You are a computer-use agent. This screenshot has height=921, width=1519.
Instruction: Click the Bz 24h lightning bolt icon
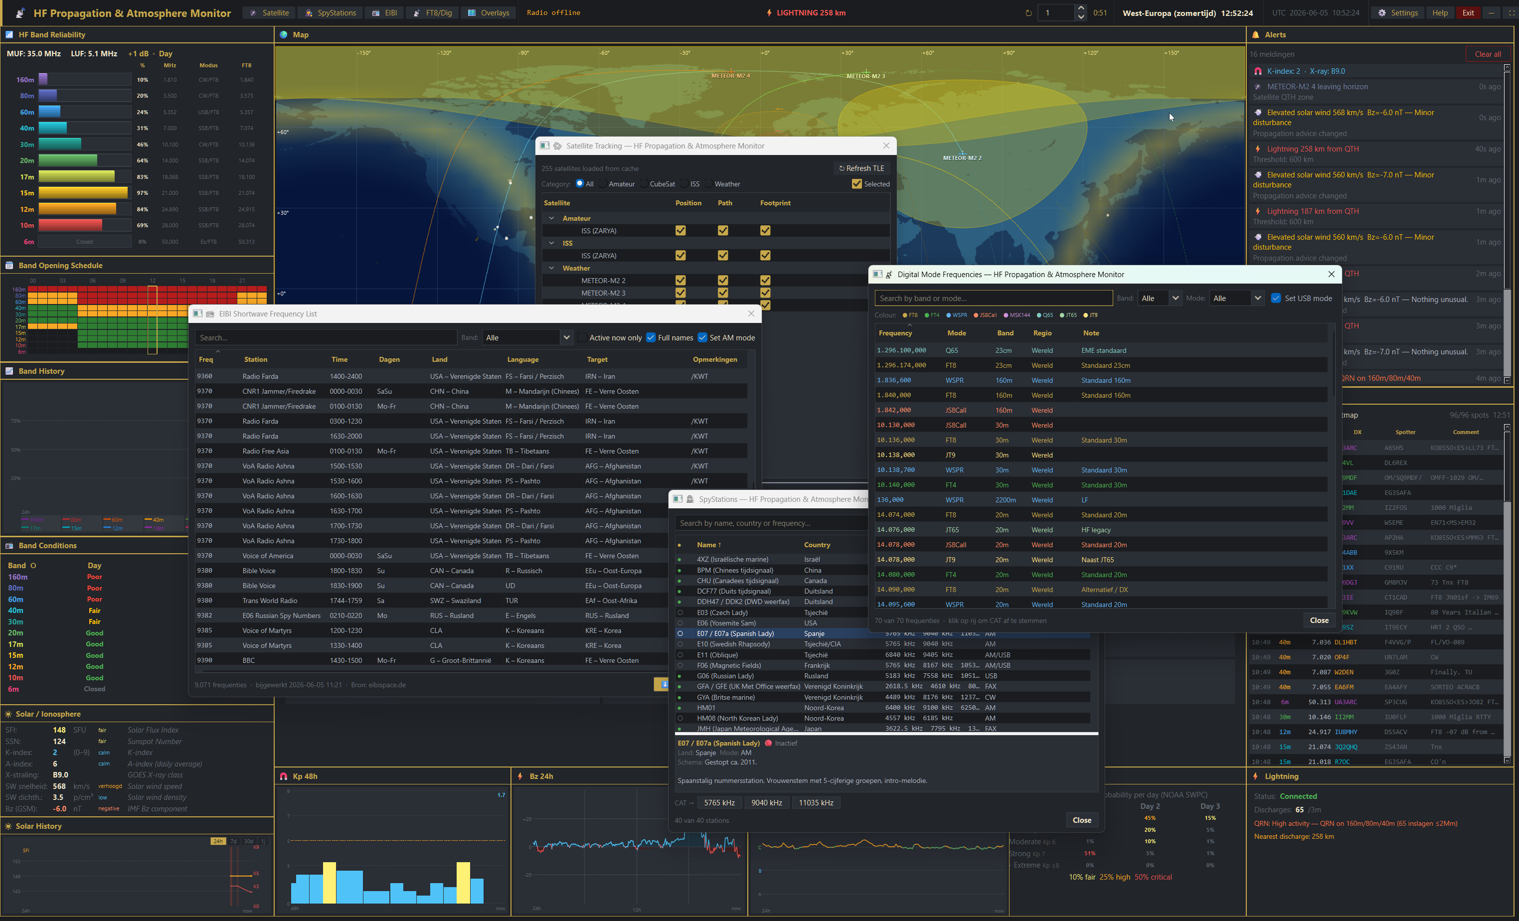tap(520, 776)
